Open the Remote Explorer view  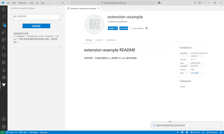click(x=4, y=55)
